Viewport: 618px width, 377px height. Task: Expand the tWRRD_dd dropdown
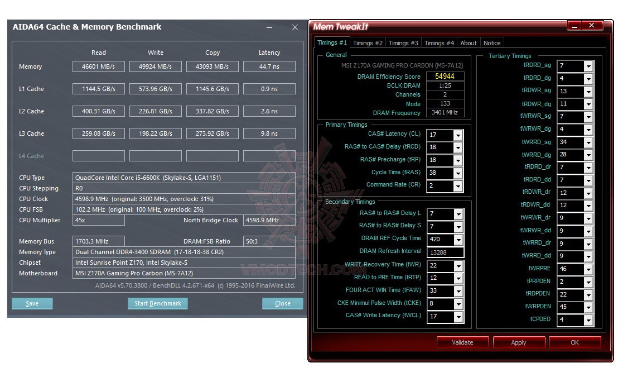588,256
